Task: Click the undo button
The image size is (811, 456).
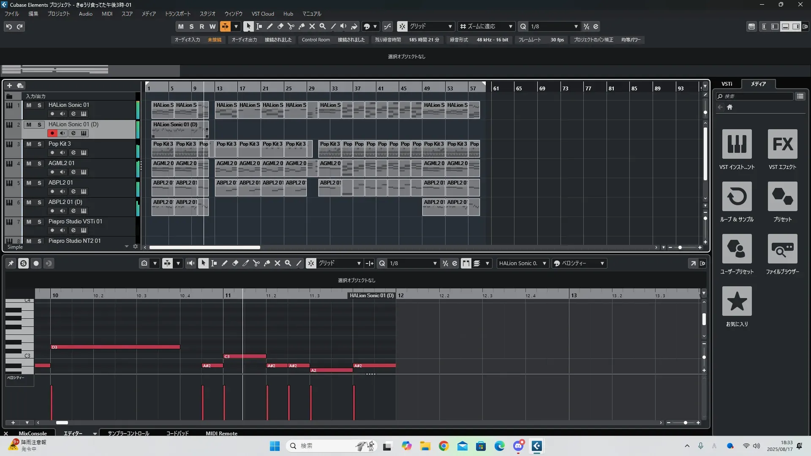Action: (9, 26)
